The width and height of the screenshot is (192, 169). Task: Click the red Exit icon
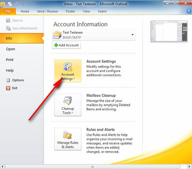coord(8,88)
